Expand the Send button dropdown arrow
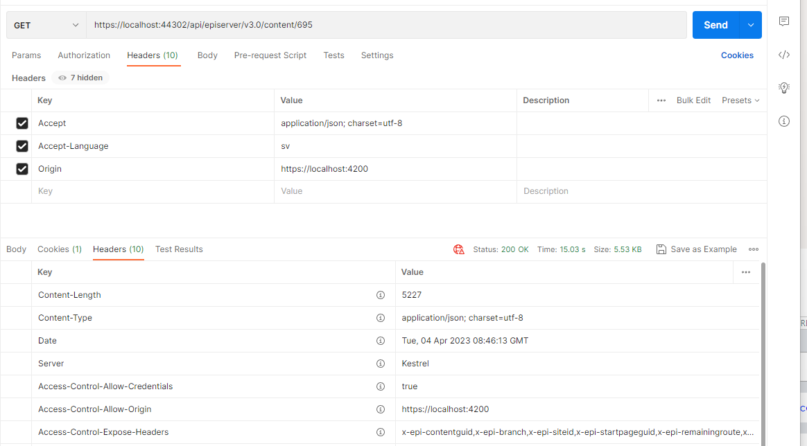The width and height of the screenshot is (807, 446). (751, 25)
